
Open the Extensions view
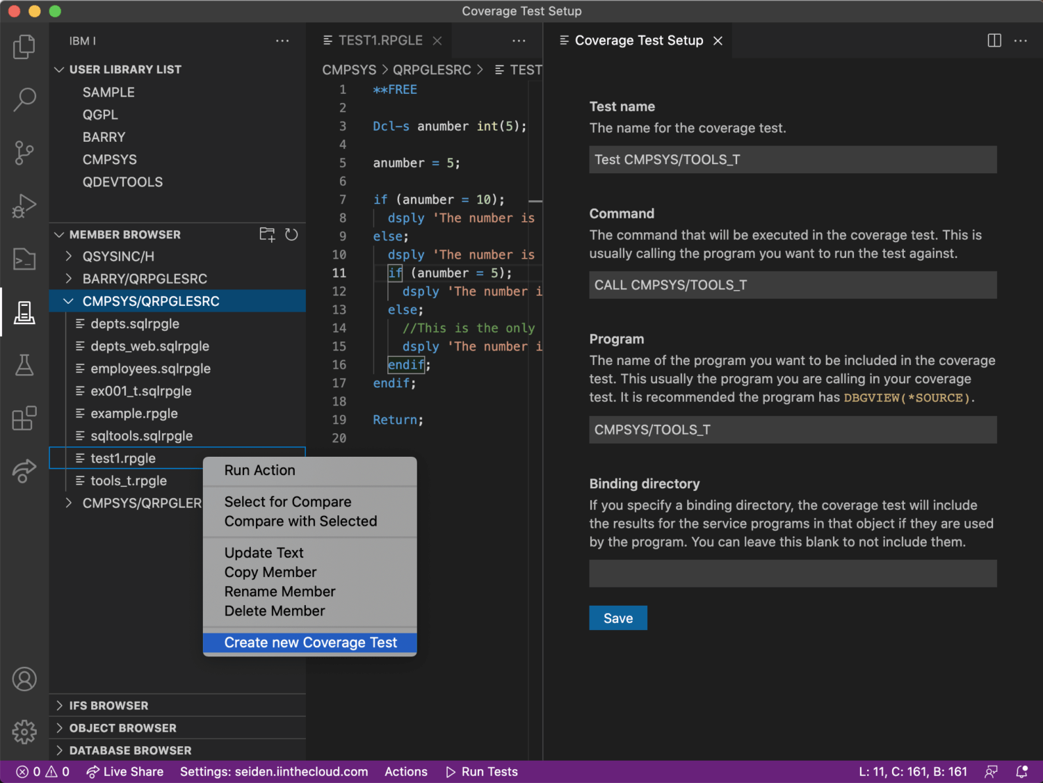click(x=24, y=418)
